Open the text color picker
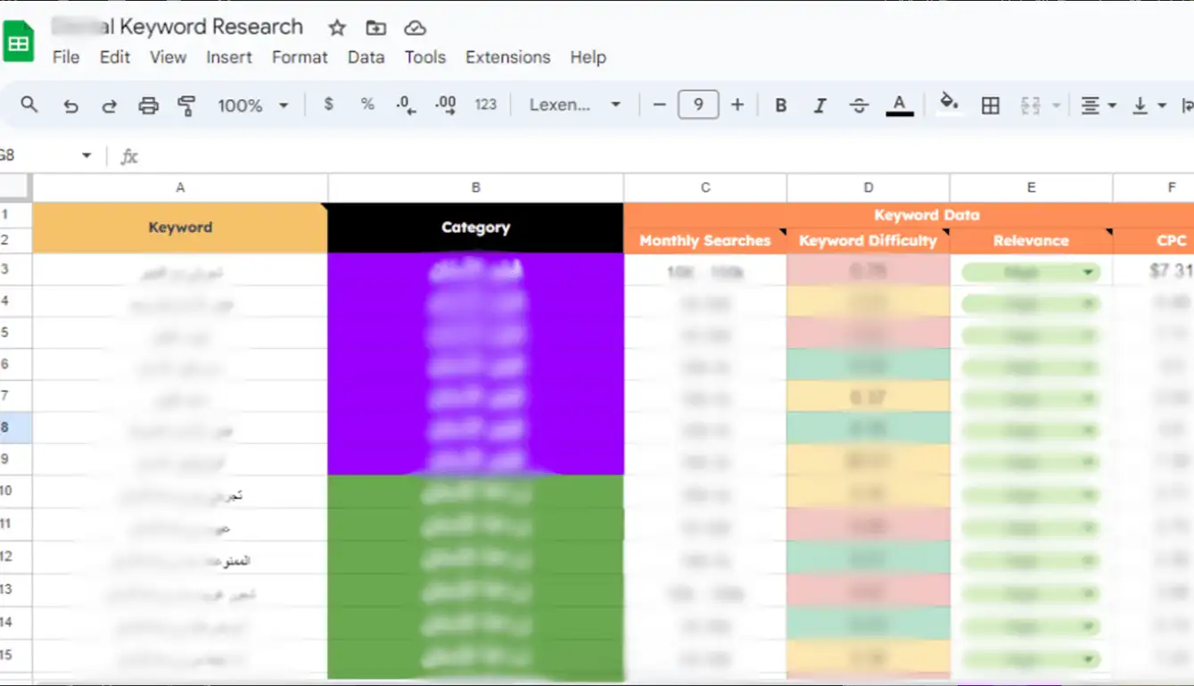The width and height of the screenshot is (1194, 686). (899, 105)
